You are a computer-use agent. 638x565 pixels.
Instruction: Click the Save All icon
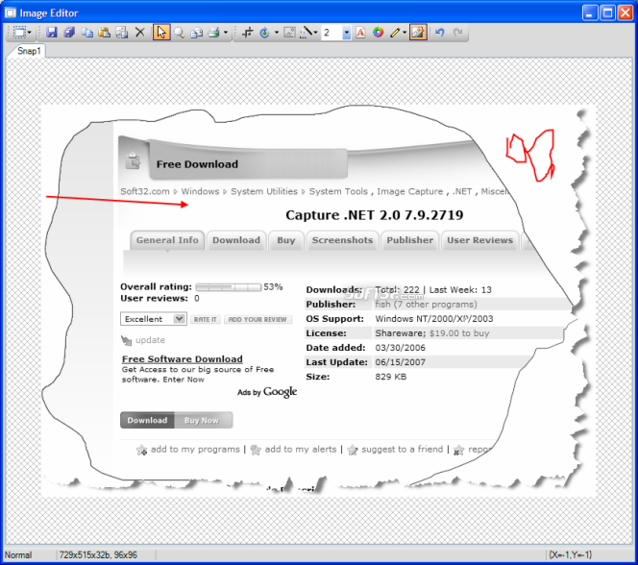pyautogui.click(x=69, y=32)
